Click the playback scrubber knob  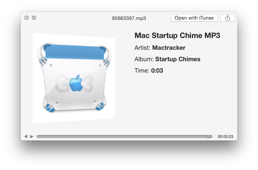(209, 137)
